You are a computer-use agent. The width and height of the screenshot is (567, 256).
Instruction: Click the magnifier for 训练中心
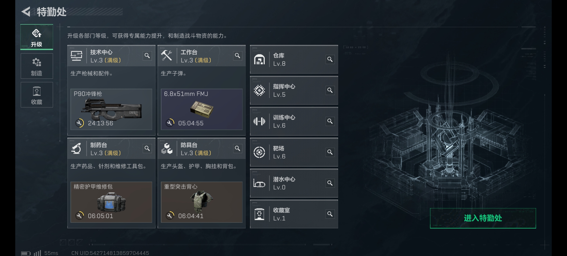coord(330,121)
